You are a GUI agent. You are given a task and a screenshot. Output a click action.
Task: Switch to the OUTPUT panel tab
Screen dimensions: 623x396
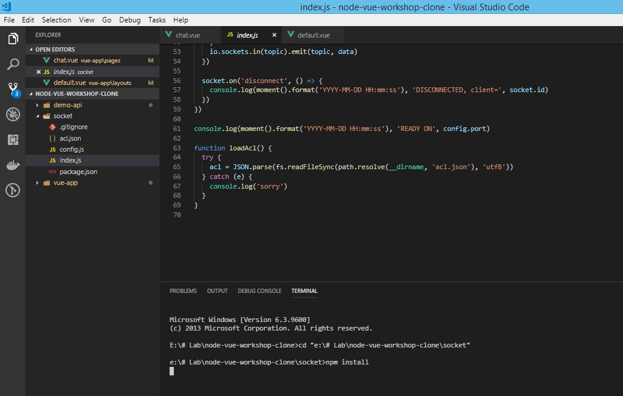(x=217, y=291)
